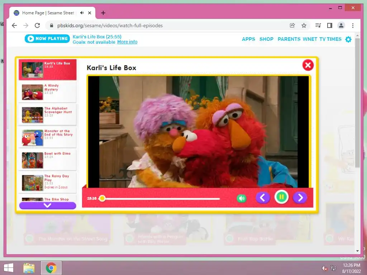This screenshot has width=367, height=275.
Task: Open the Chrome side panel
Action: [330, 25]
